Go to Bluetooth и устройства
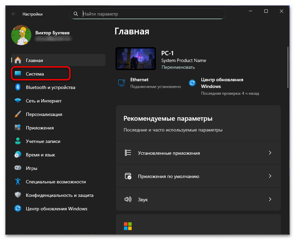The height and width of the screenshot is (240, 295). pyautogui.click(x=58, y=87)
